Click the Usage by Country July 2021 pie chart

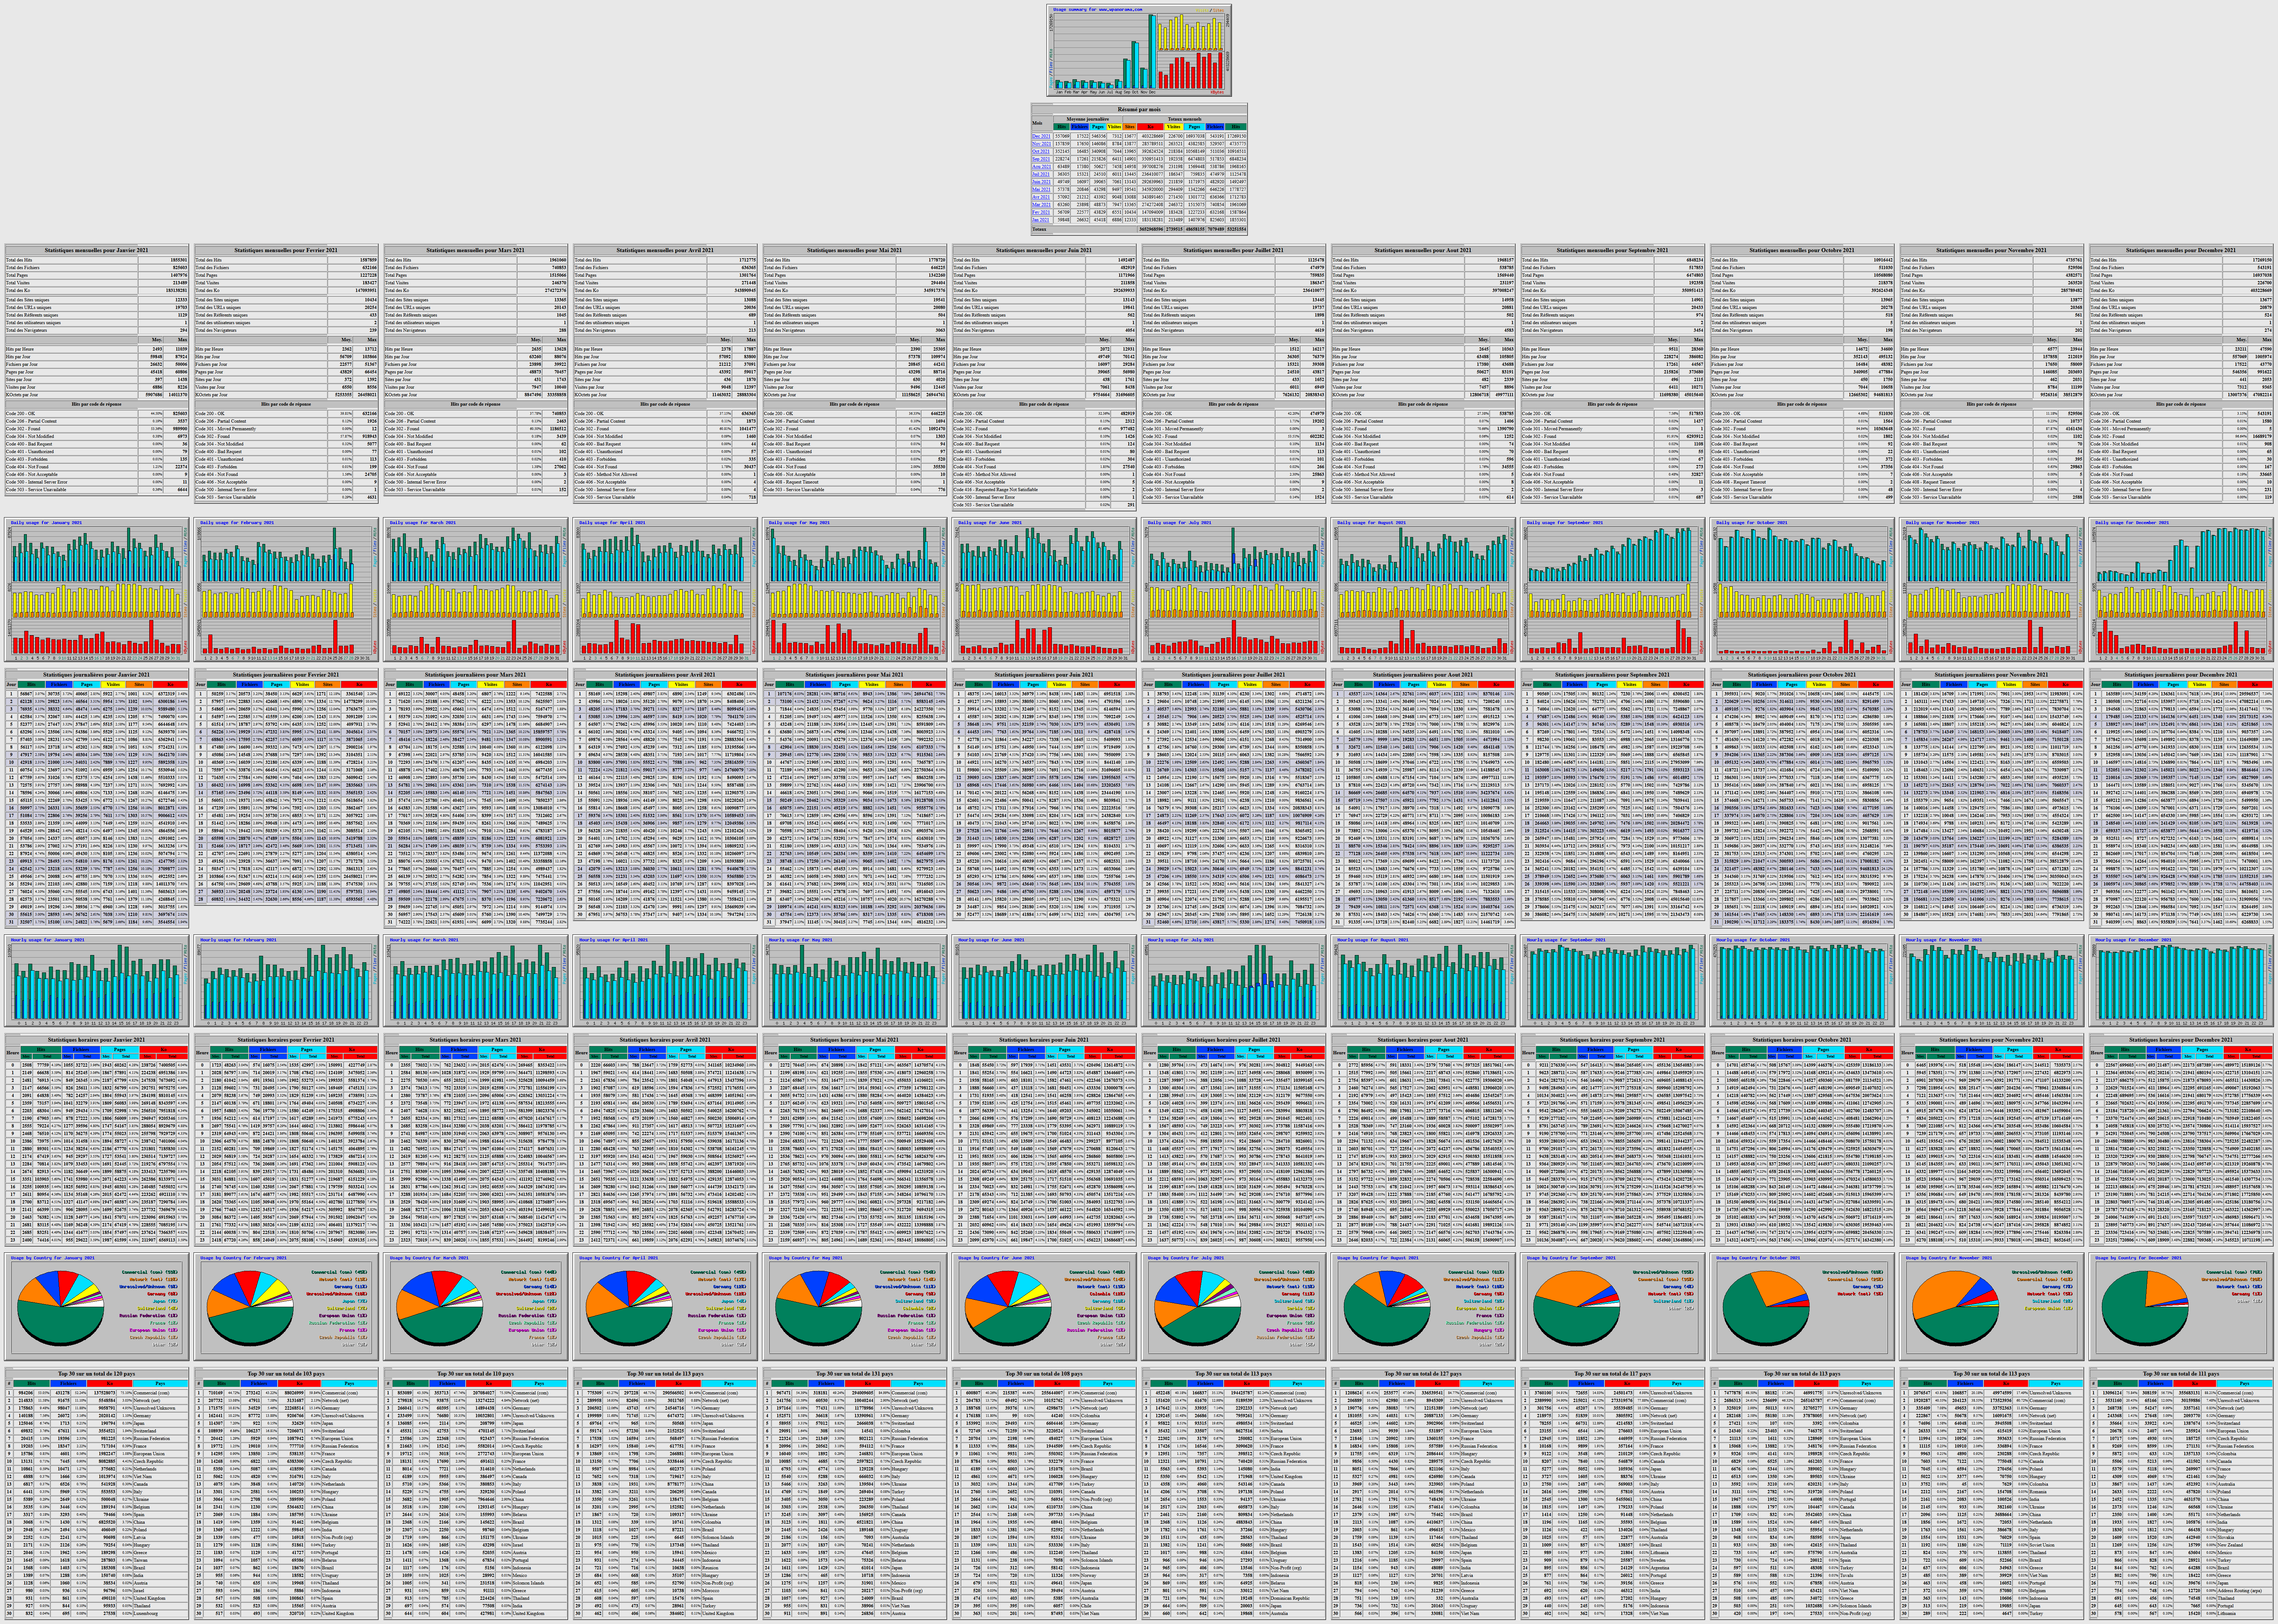click(1233, 1307)
